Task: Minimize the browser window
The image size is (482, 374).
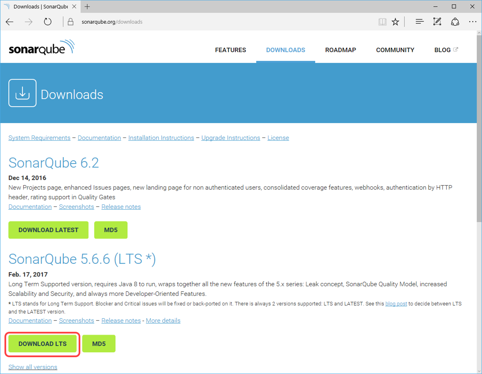Action: (435, 7)
